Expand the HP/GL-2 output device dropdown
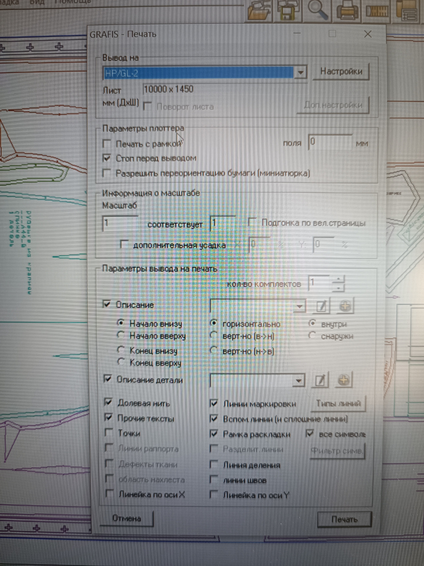Image resolution: width=424 pixels, height=566 pixels. click(301, 73)
